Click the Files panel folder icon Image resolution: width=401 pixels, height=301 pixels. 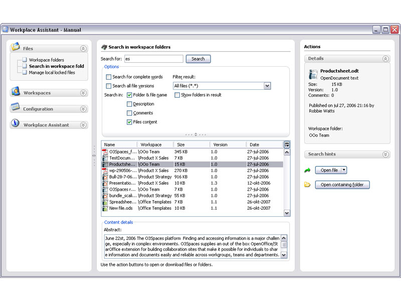(15, 48)
